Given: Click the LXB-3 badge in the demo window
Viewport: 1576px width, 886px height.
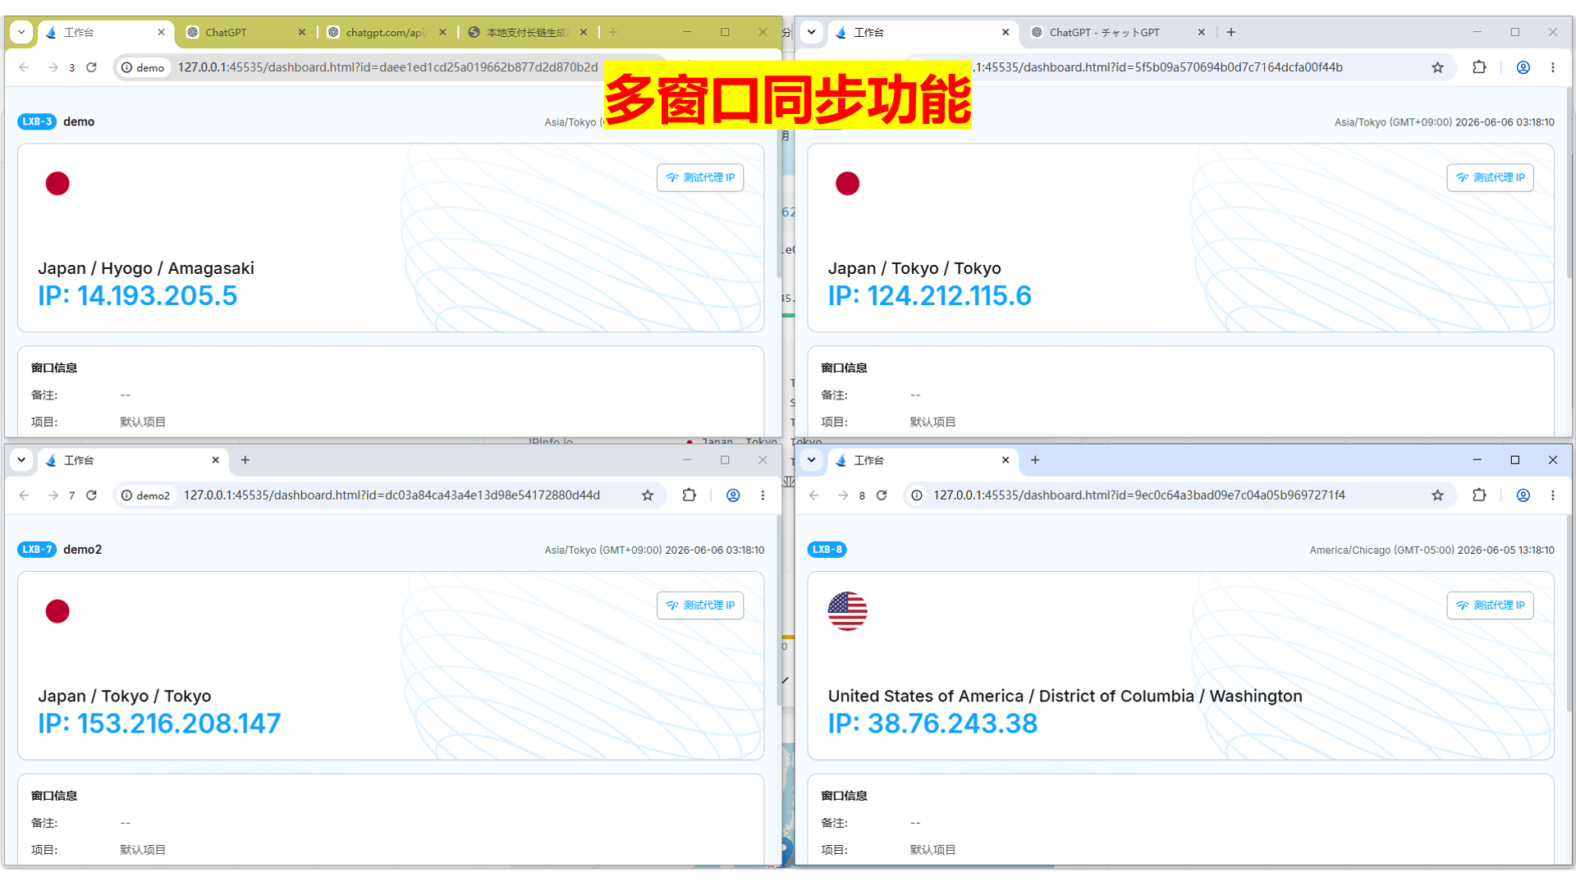Looking at the screenshot, I should point(37,121).
